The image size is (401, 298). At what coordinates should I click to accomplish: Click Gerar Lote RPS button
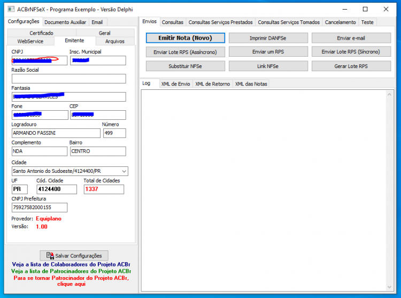(351, 66)
